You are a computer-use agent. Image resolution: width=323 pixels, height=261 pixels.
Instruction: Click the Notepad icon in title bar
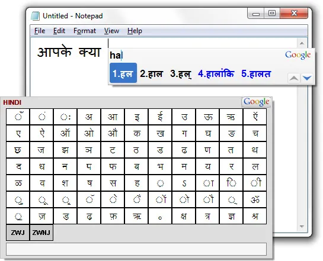[x=35, y=16]
